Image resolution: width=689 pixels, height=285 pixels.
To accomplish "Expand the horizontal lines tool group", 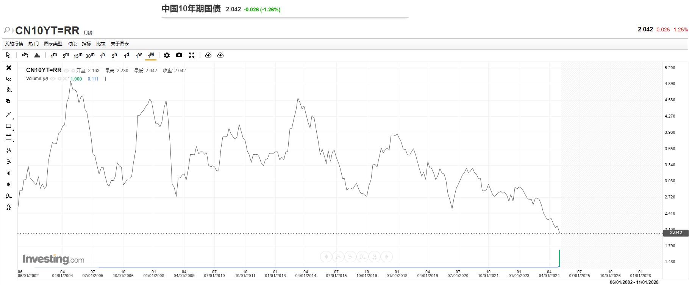I will coord(13,141).
